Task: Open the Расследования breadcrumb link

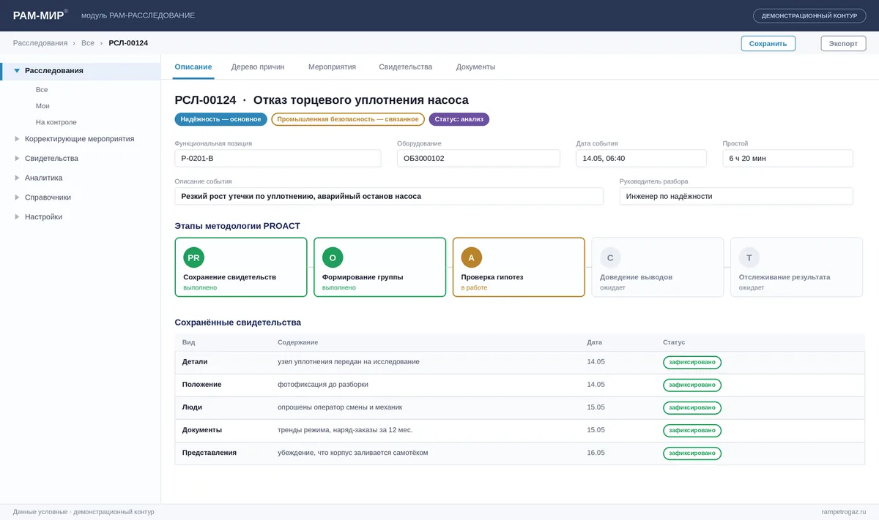Action: click(x=40, y=43)
